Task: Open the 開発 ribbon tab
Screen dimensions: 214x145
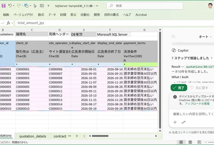Action: coord(97,15)
